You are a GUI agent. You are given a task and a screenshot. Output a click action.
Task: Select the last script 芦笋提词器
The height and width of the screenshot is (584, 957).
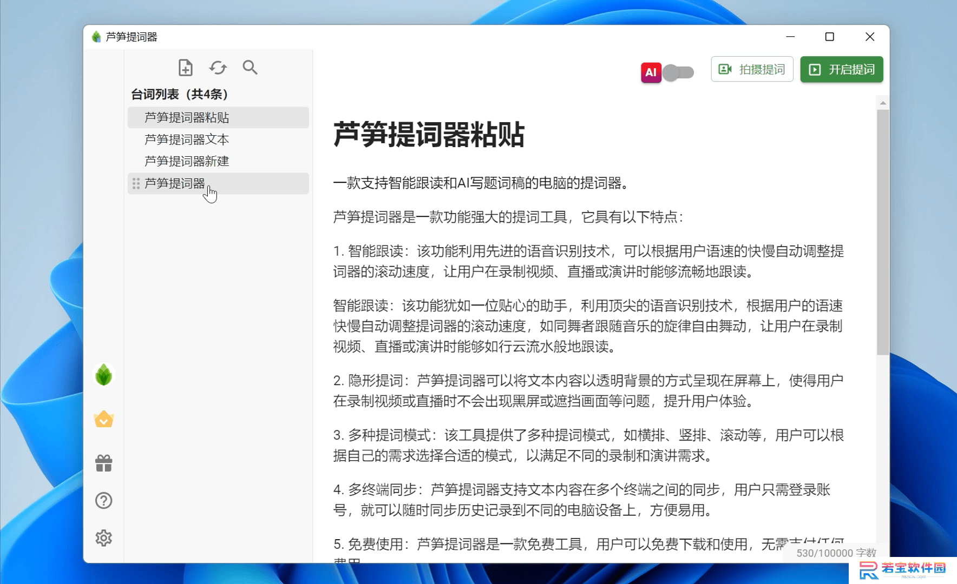(x=218, y=183)
